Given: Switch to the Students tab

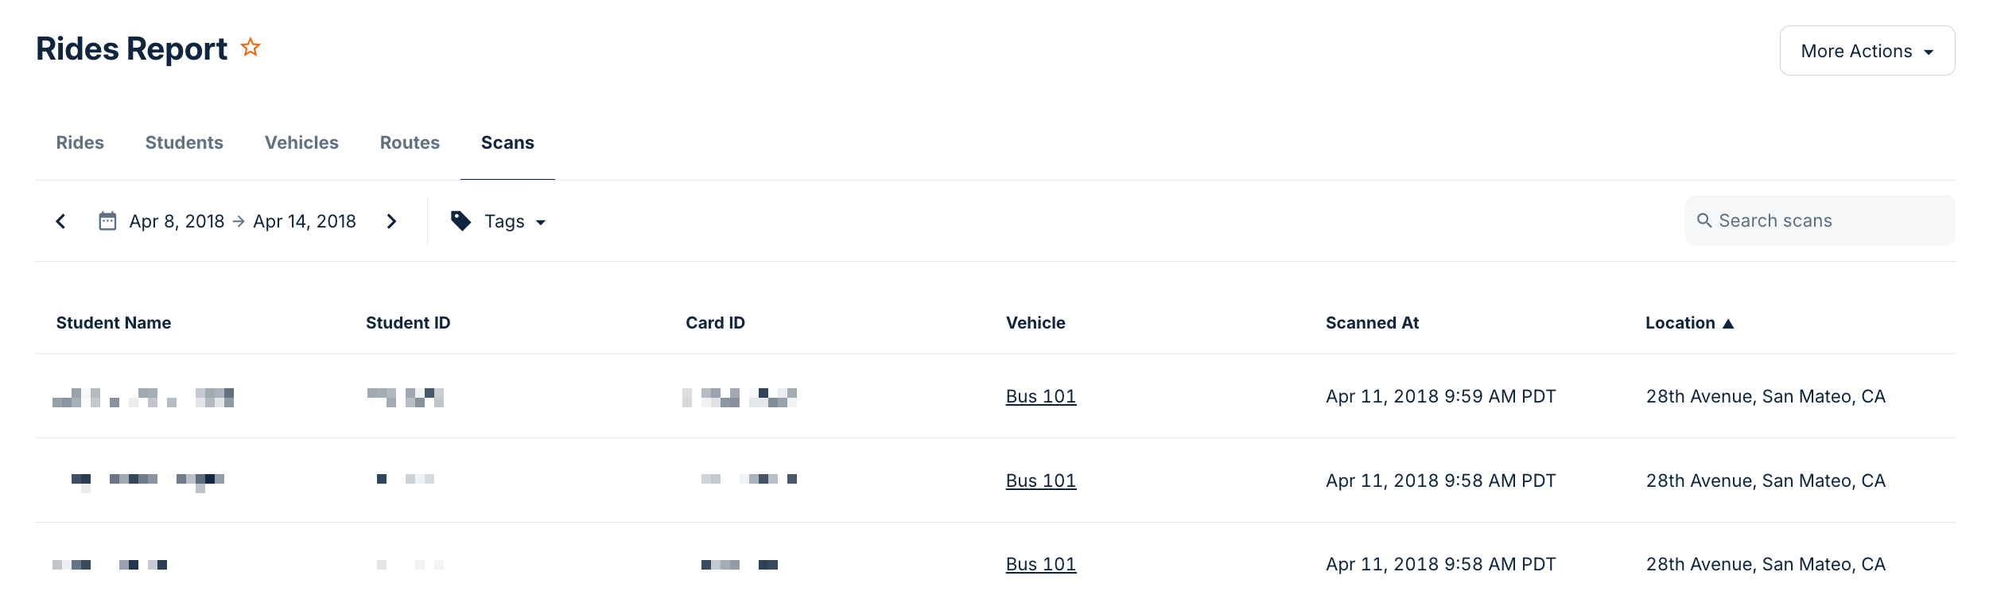Looking at the screenshot, I should pos(184,142).
